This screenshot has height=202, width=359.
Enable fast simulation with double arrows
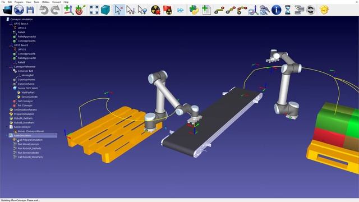(181, 10)
